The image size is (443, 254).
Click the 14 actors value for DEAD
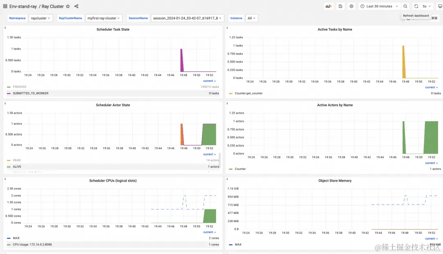212,160
